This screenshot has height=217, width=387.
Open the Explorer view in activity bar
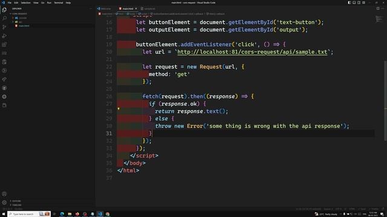(4, 10)
